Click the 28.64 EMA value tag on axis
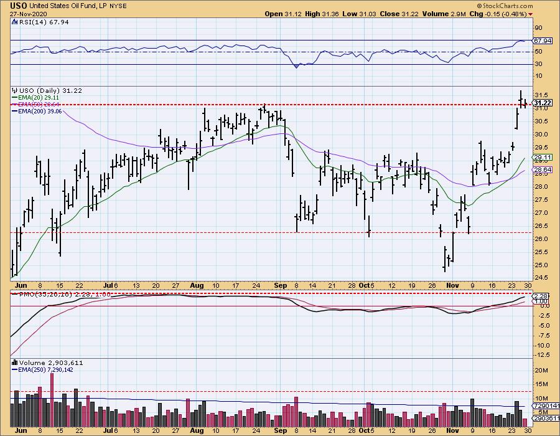The height and width of the screenshot is (436, 560). point(543,170)
